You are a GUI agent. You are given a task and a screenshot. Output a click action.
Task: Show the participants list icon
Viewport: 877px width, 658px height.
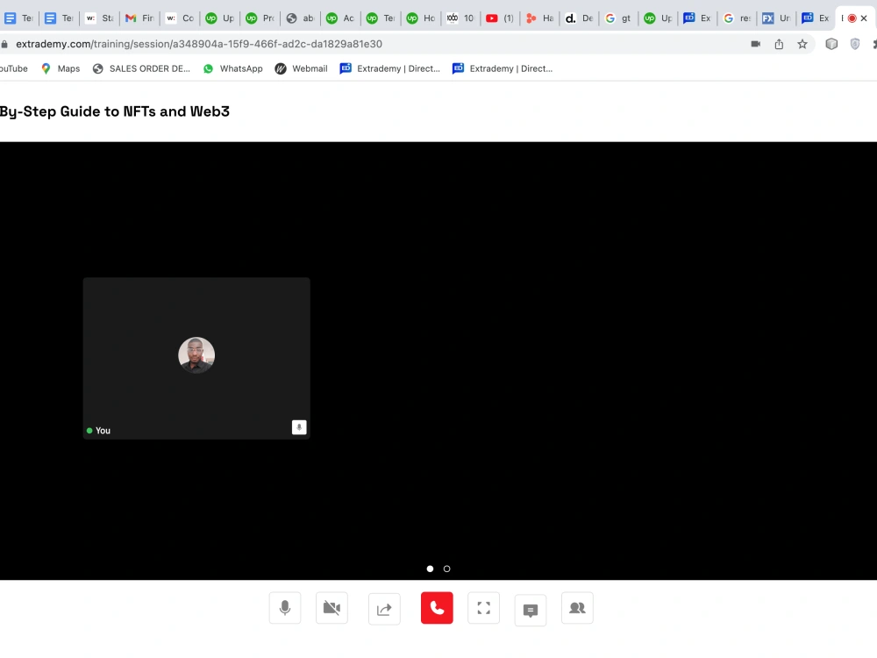577,608
